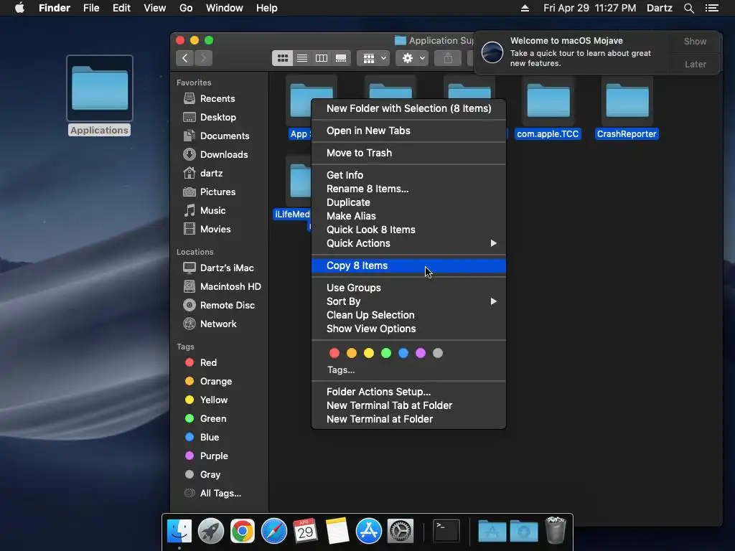Click Later on the Mojave notification
The height and width of the screenshot is (551, 735).
coord(695,64)
